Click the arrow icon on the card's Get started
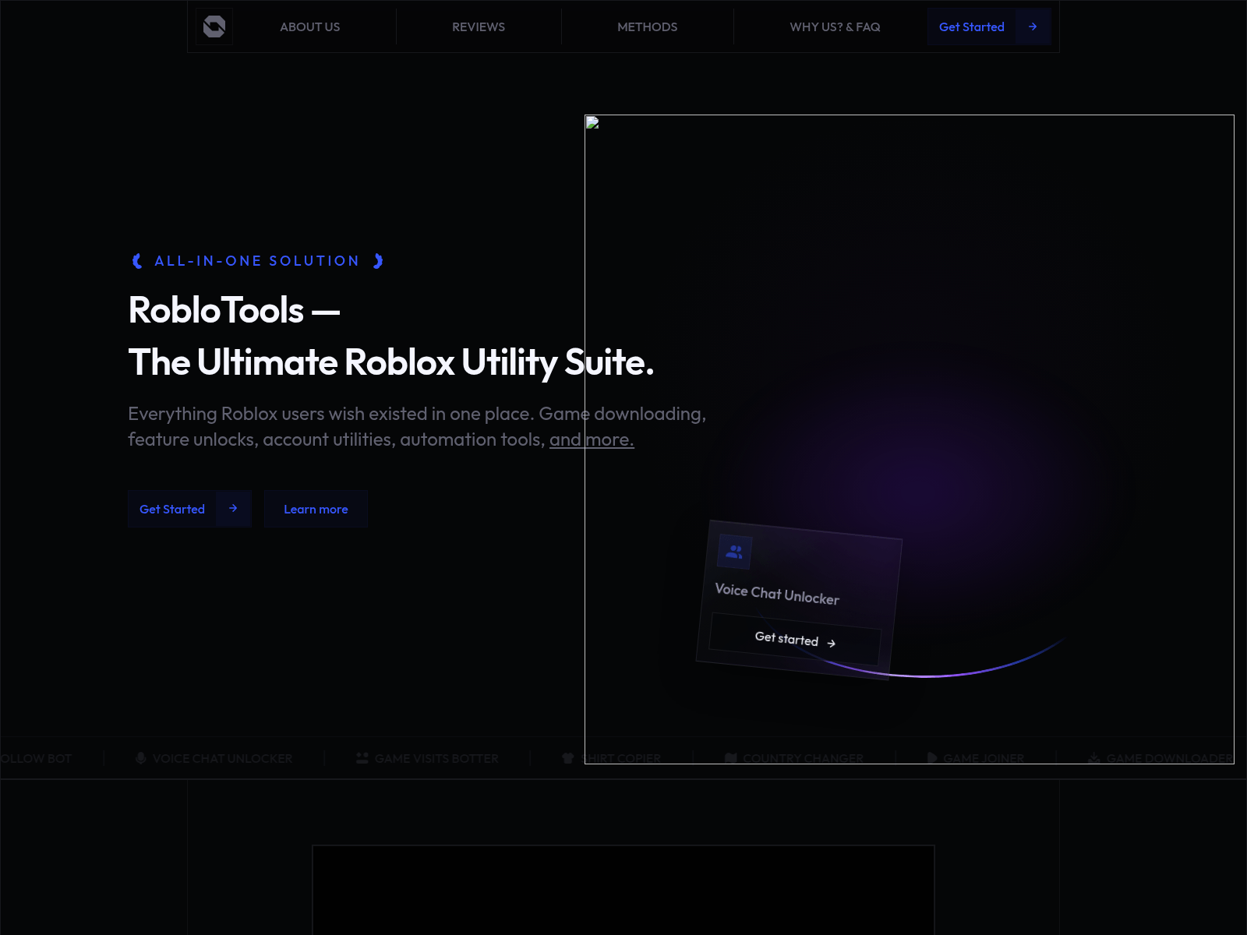Viewport: 1247px width, 935px height. 832,643
